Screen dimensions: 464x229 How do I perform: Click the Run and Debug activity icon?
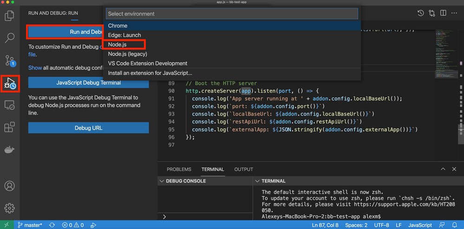click(10, 83)
